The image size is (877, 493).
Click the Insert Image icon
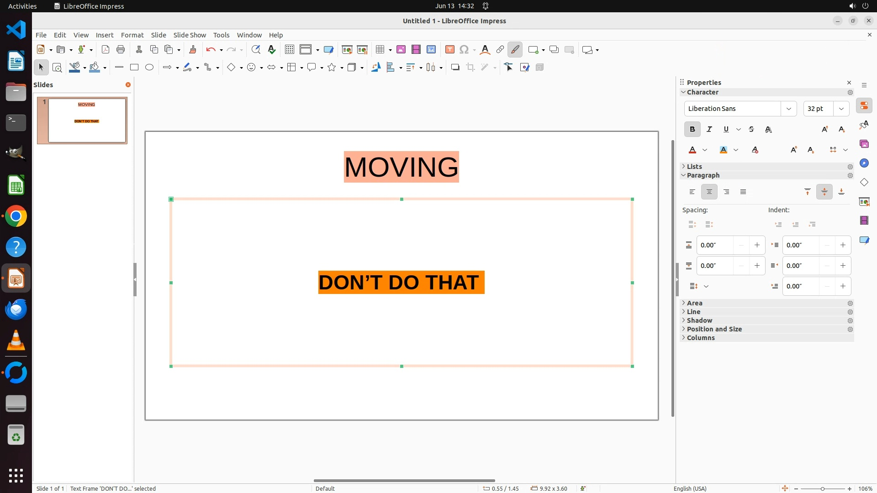coord(401,50)
